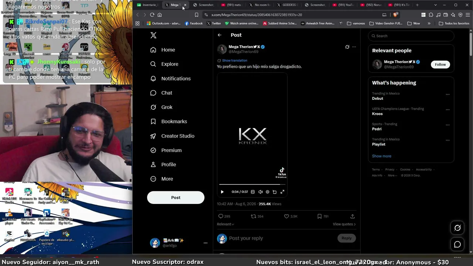Open the floating Grok button
Viewport: 473px width, 266px height.
[457, 228]
